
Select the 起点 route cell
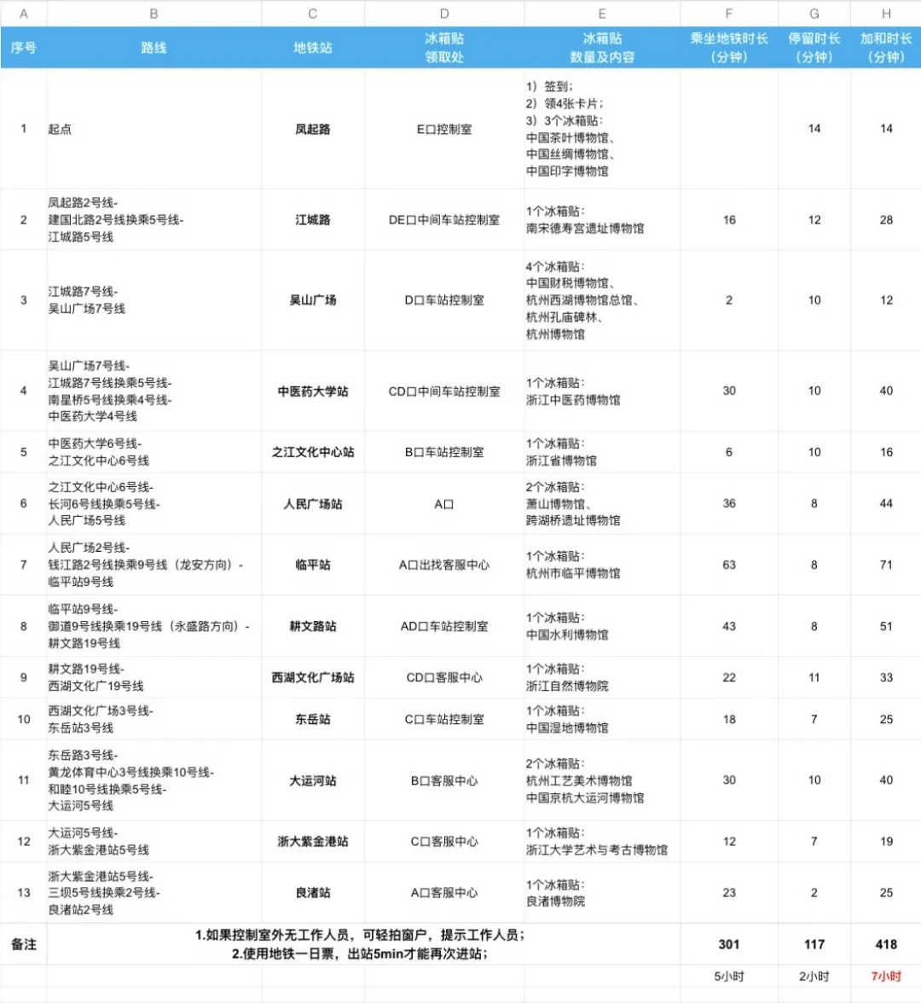153,129
